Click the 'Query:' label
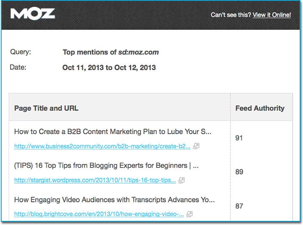This screenshot has width=303, height=225. point(20,52)
